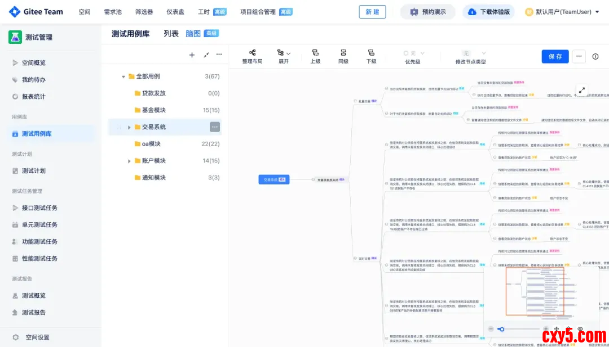Open the more menu on 交易系统 row
The height and width of the screenshot is (347, 609).
[215, 127]
